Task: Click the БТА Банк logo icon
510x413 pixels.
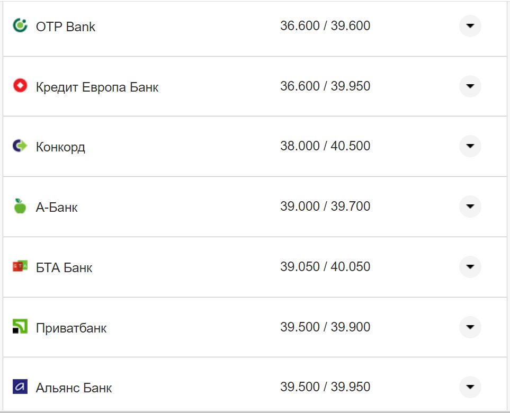Action: pyautogui.click(x=20, y=266)
